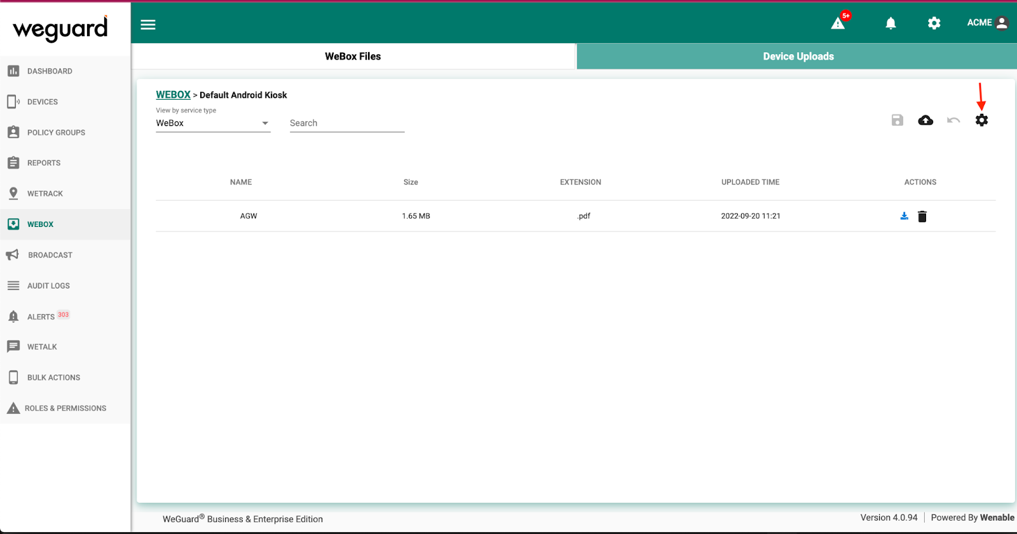Viewport: 1017px width, 534px height.
Task: Open the hamburger navigation menu
Action: (x=148, y=25)
